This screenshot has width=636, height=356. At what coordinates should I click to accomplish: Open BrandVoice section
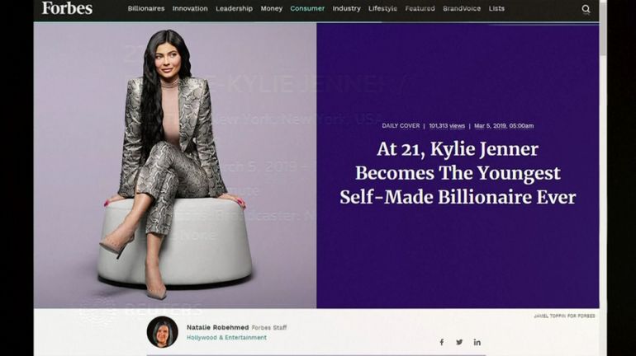pos(462,8)
